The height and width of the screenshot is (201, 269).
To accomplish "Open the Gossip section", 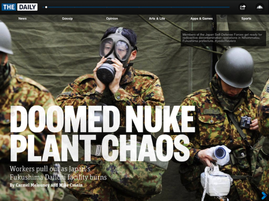I will coord(67,18).
